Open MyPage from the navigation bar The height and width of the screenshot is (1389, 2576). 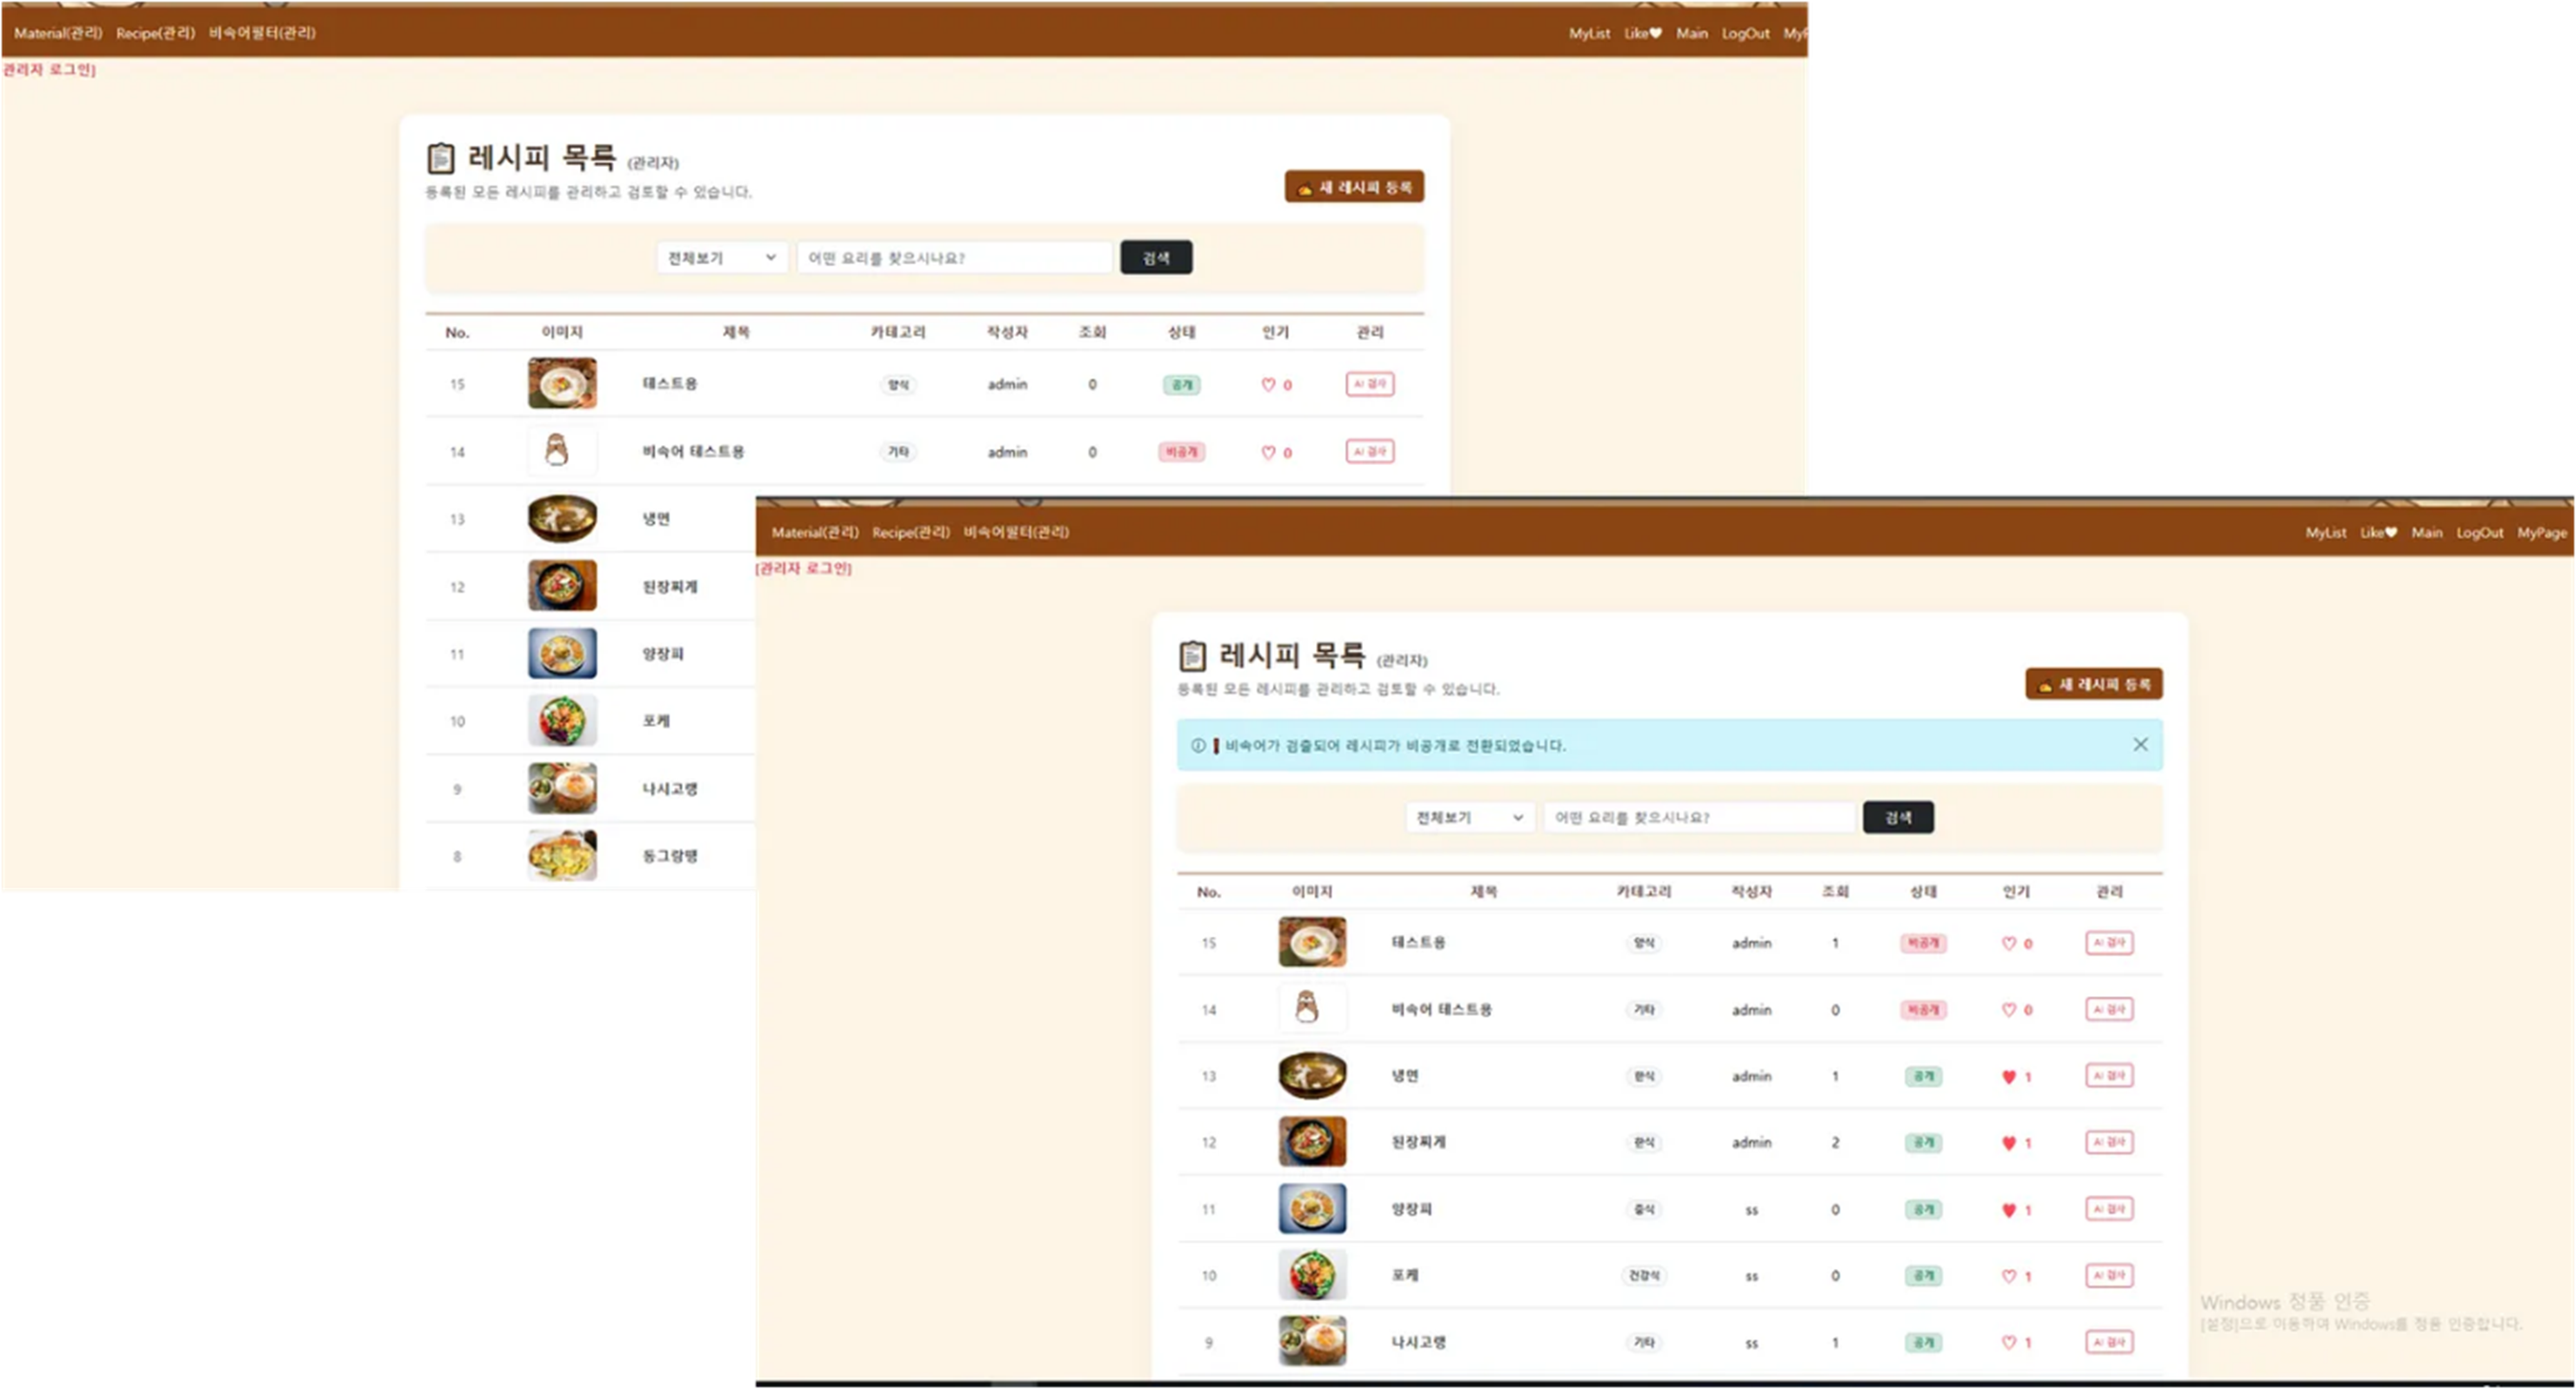click(x=2541, y=533)
